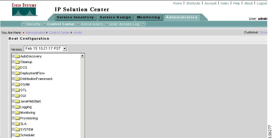This screenshot has height=138, width=272.
Task: Expand the SLA tree node
Action: coord(13,123)
